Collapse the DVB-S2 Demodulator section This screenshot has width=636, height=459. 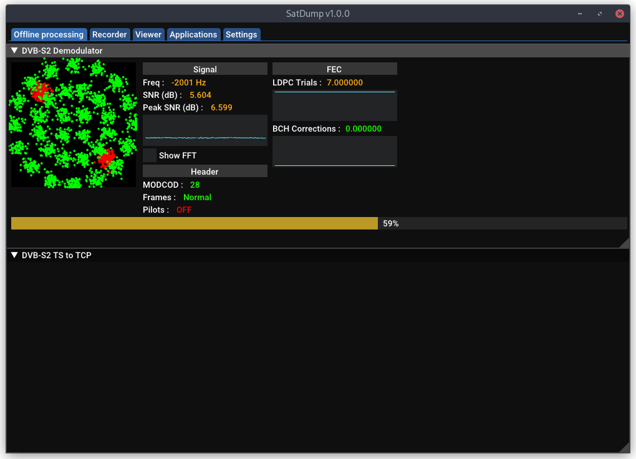[14, 51]
